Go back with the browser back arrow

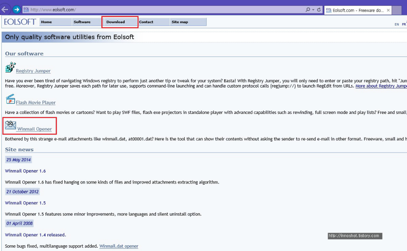5,10
